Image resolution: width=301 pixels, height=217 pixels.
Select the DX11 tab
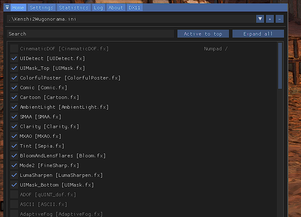134,8
